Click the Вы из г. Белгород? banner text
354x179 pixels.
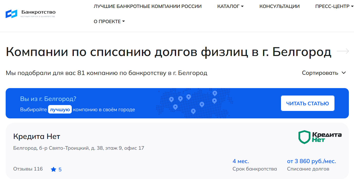pyautogui.click(x=48, y=99)
